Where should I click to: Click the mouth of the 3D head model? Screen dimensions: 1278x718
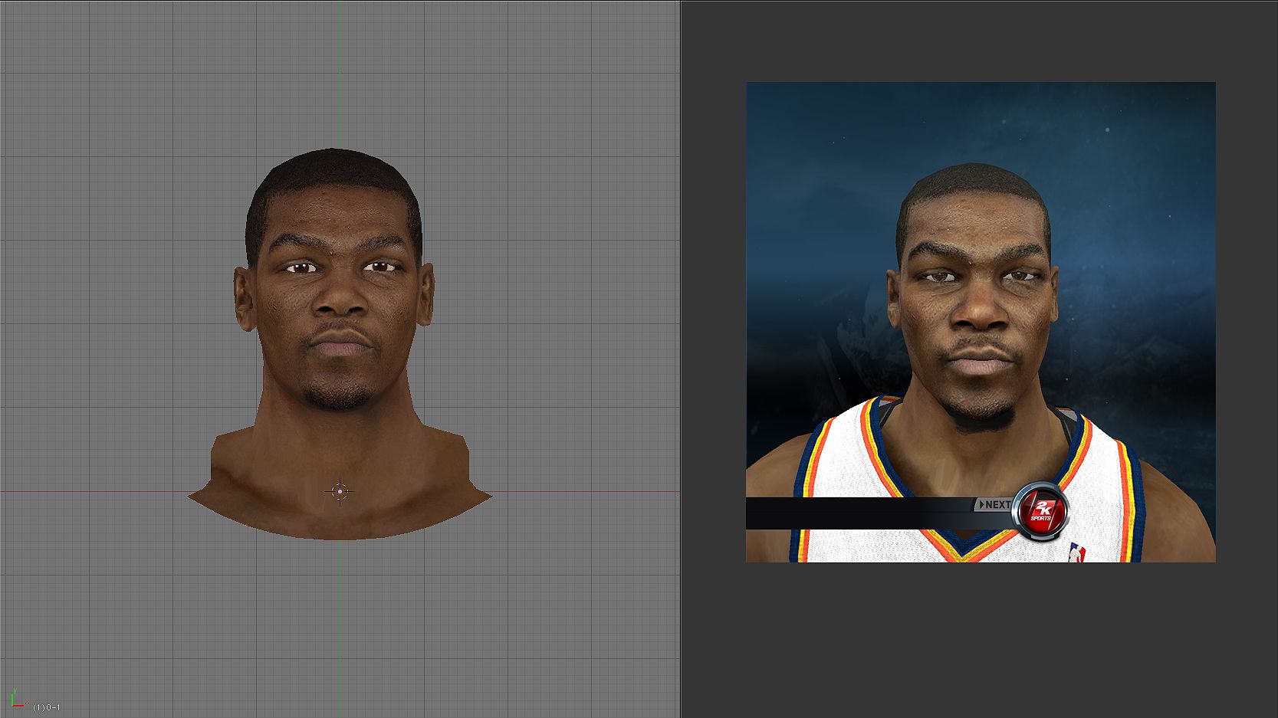tap(340, 343)
